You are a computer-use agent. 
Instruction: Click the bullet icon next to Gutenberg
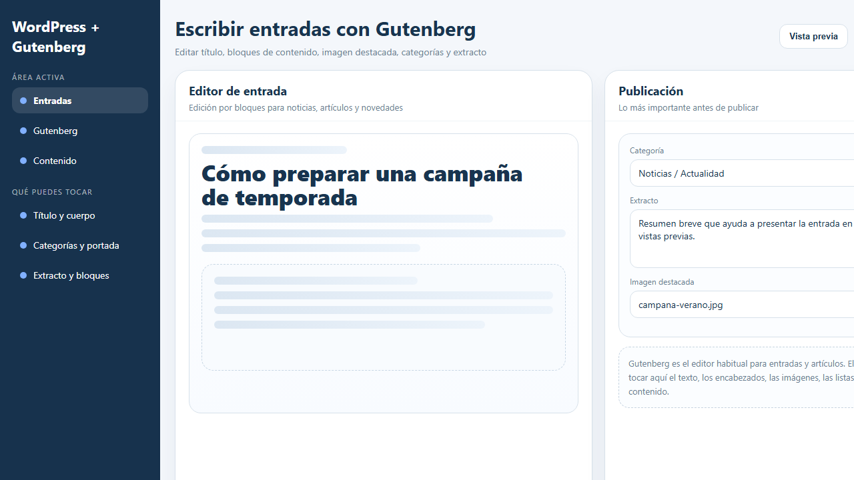pyautogui.click(x=23, y=131)
